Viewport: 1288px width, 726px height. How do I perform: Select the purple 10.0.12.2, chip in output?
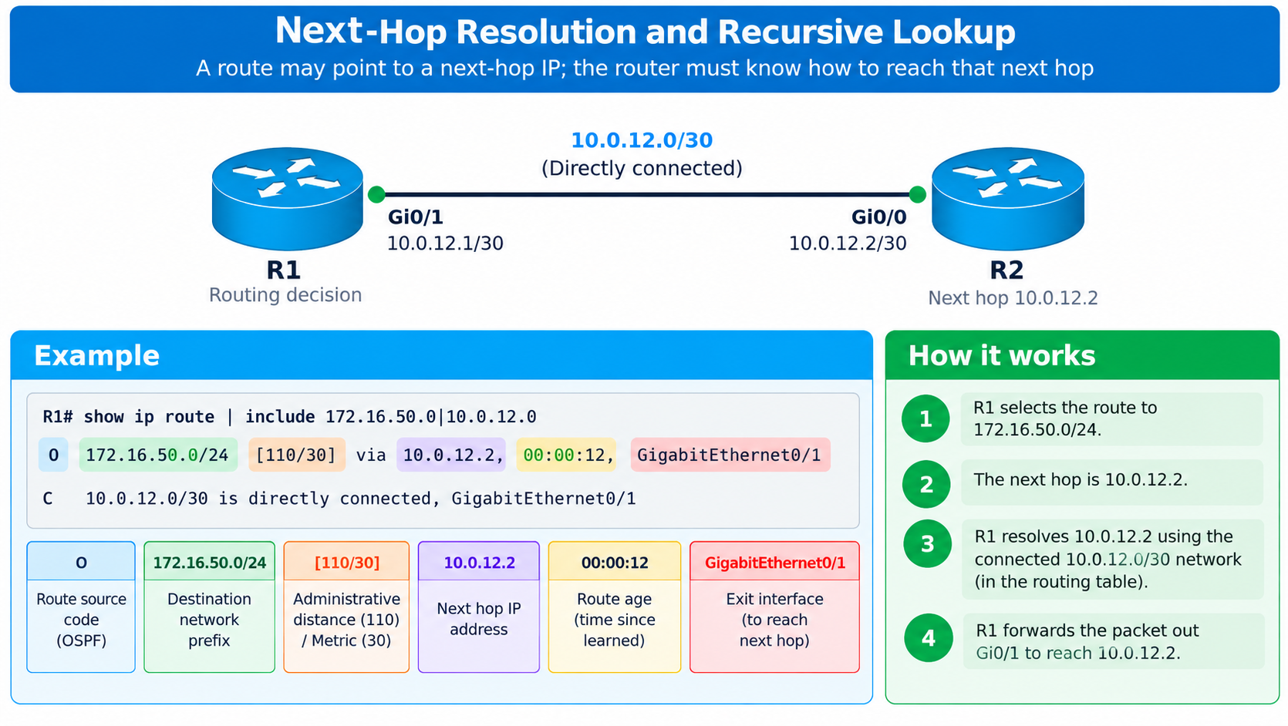coord(452,455)
